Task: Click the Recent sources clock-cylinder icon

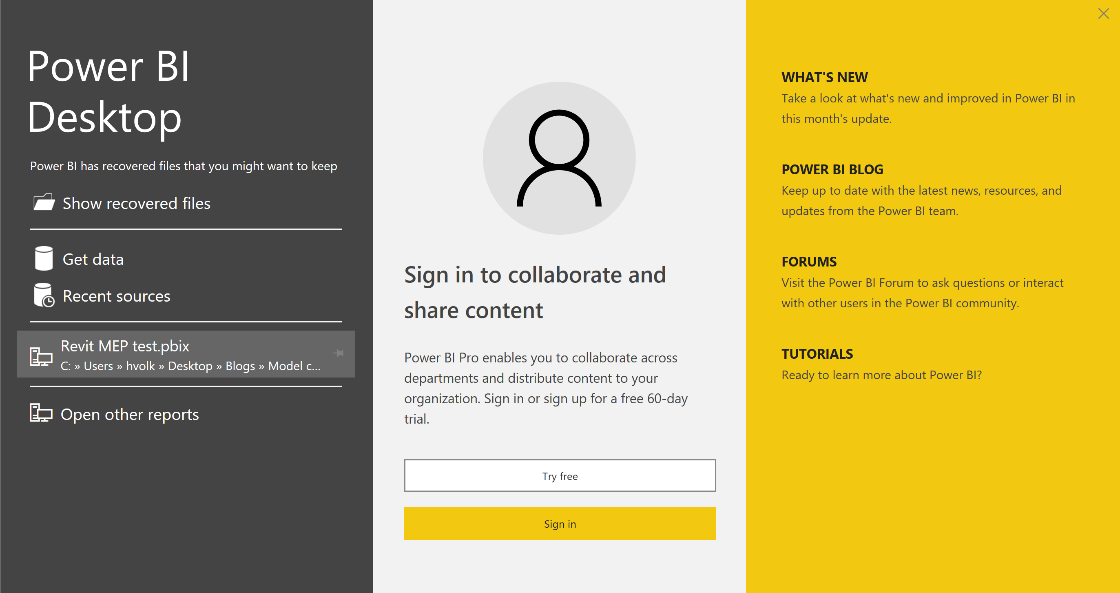Action: 44,295
